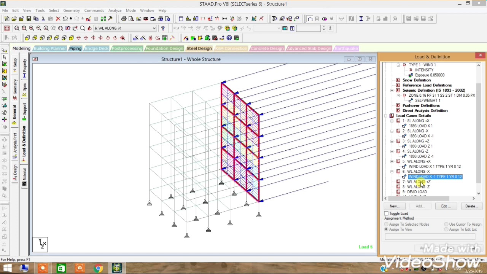The height and width of the screenshot is (274, 487).
Task: Select the Assign To View radio button
Action: [x=387, y=229]
